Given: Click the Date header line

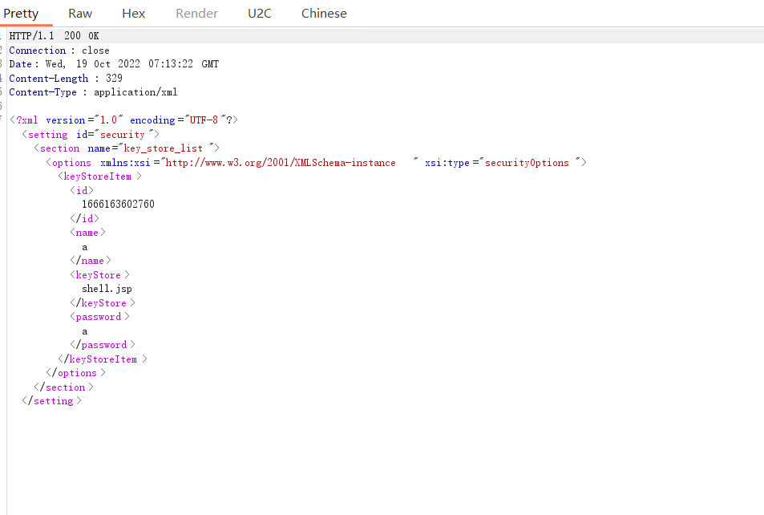Looking at the screenshot, I should 114,64.
